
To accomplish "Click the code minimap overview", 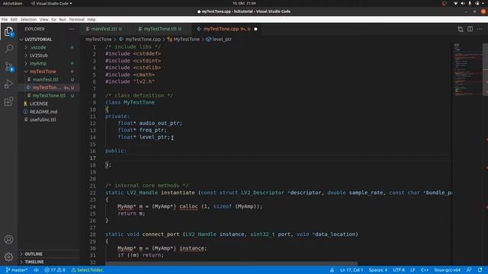I will (467, 70).
